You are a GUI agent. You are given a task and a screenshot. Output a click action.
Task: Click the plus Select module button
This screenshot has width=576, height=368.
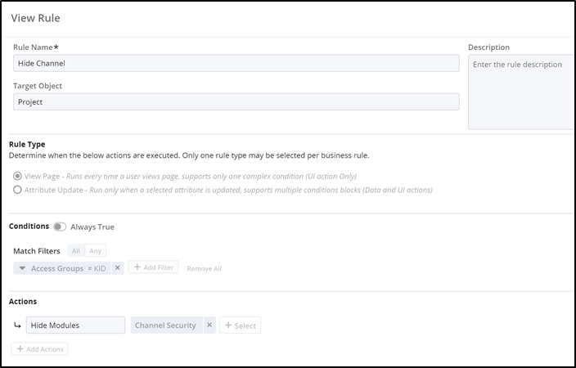(240, 325)
